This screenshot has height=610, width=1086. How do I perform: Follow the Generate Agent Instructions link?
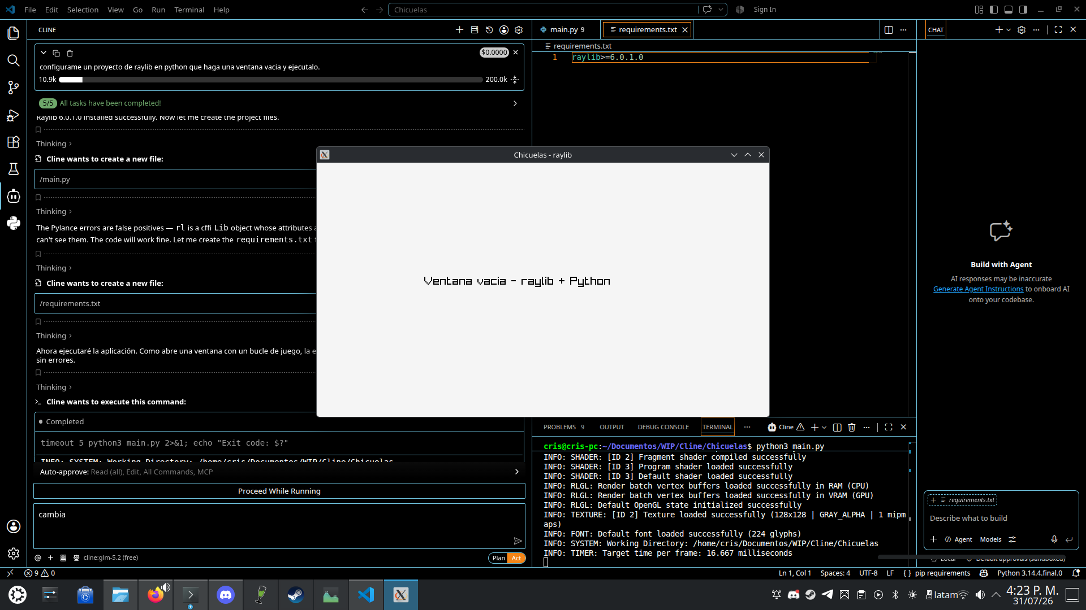coord(978,289)
